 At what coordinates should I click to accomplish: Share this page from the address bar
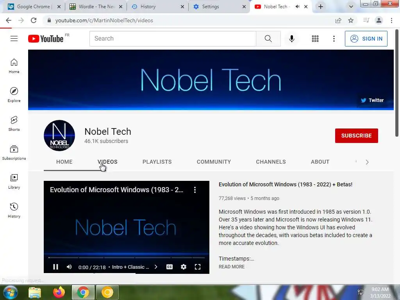338,20
